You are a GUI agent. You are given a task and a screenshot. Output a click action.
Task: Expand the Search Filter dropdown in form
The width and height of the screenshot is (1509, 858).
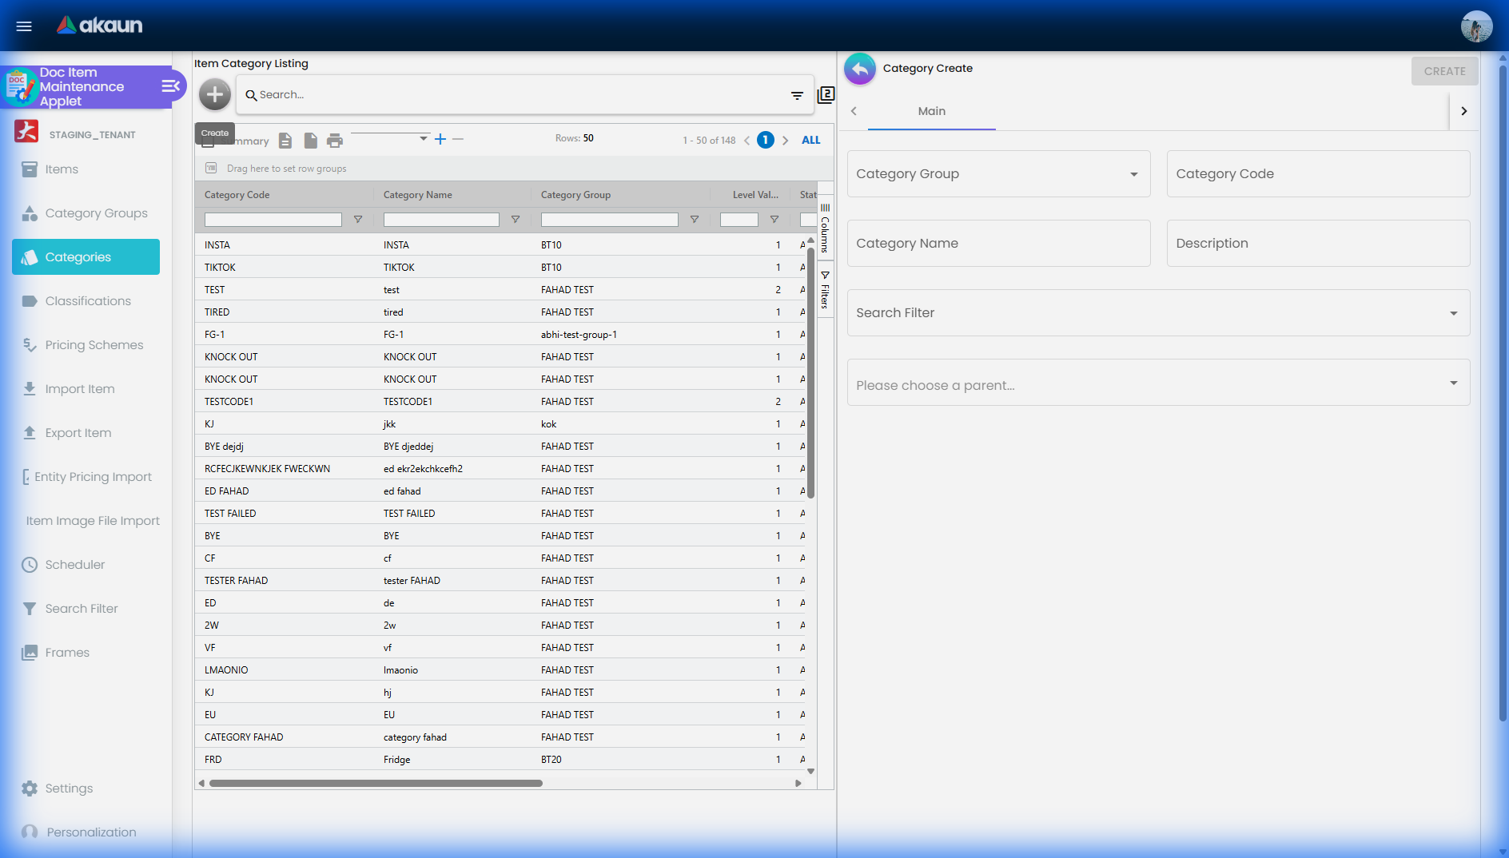1158,313
